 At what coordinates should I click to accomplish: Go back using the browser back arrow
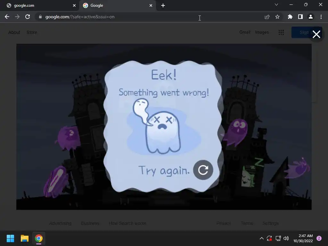coord(7,17)
